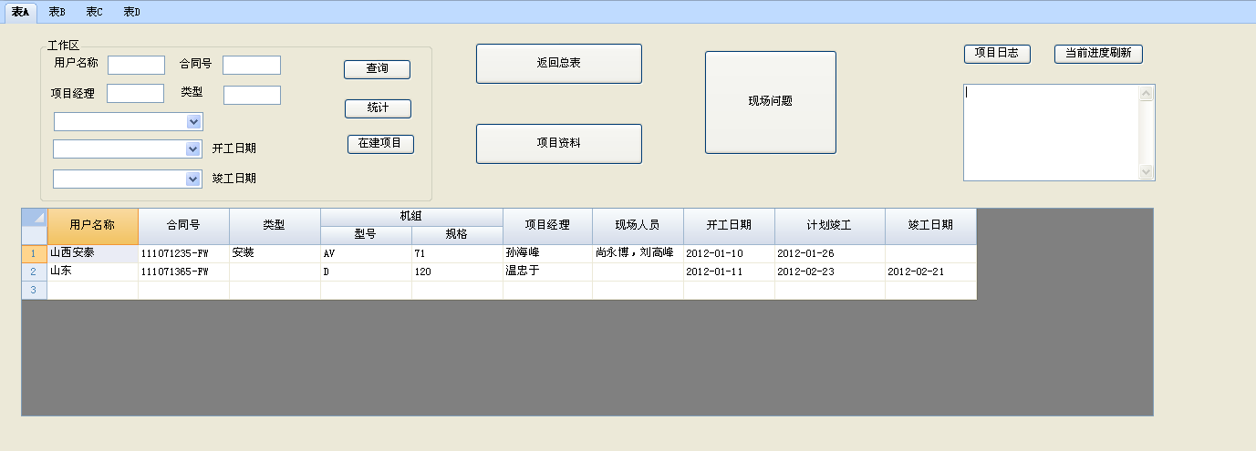The height and width of the screenshot is (451, 1256).
Task: Click the text area scrollbar up arrow
Action: point(1147,93)
